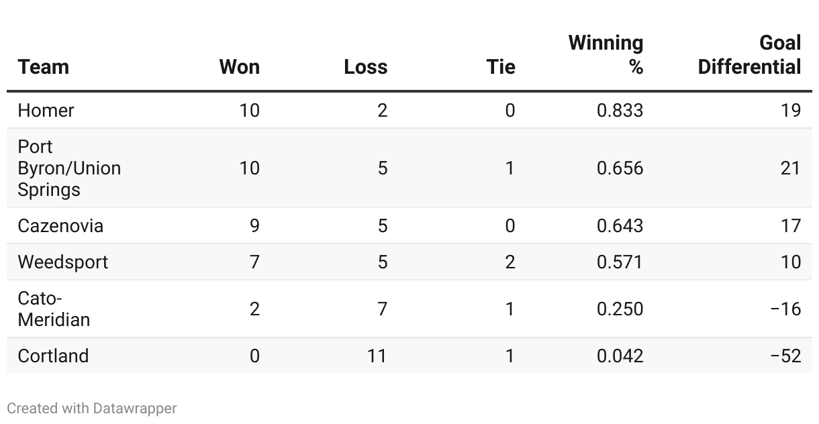Image resolution: width=819 pixels, height=424 pixels.
Task: Click the Winning % column header
Action: (x=606, y=55)
